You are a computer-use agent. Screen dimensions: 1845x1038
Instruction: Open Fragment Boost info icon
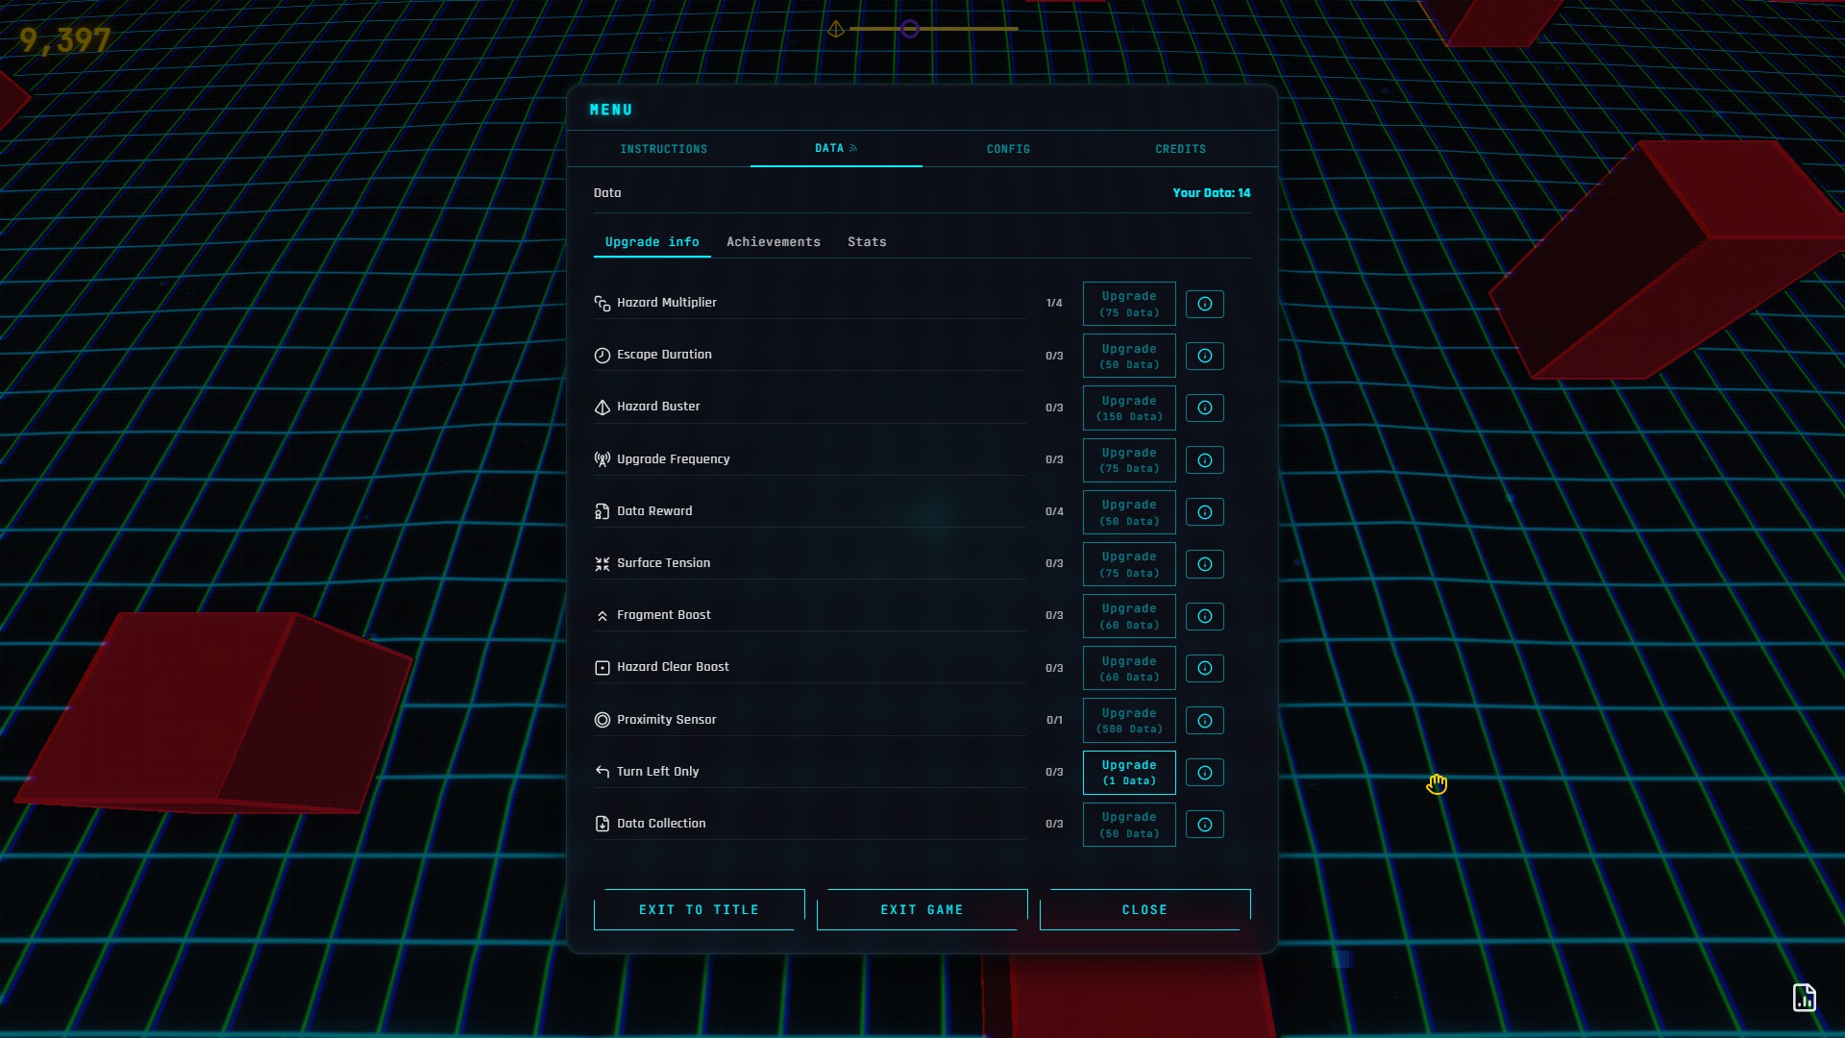pyautogui.click(x=1204, y=616)
